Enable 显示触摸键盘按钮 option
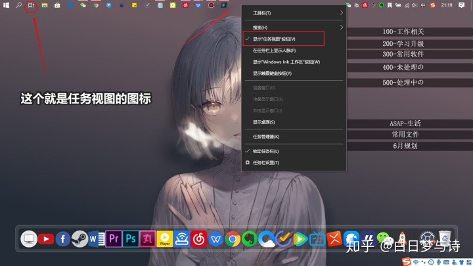The width and height of the screenshot is (473, 266). [x=294, y=74]
